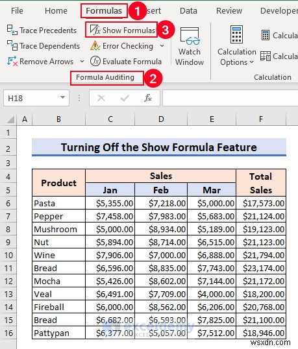
Task: Click the Calculate Sheet icon
Action: pyautogui.click(x=266, y=56)
